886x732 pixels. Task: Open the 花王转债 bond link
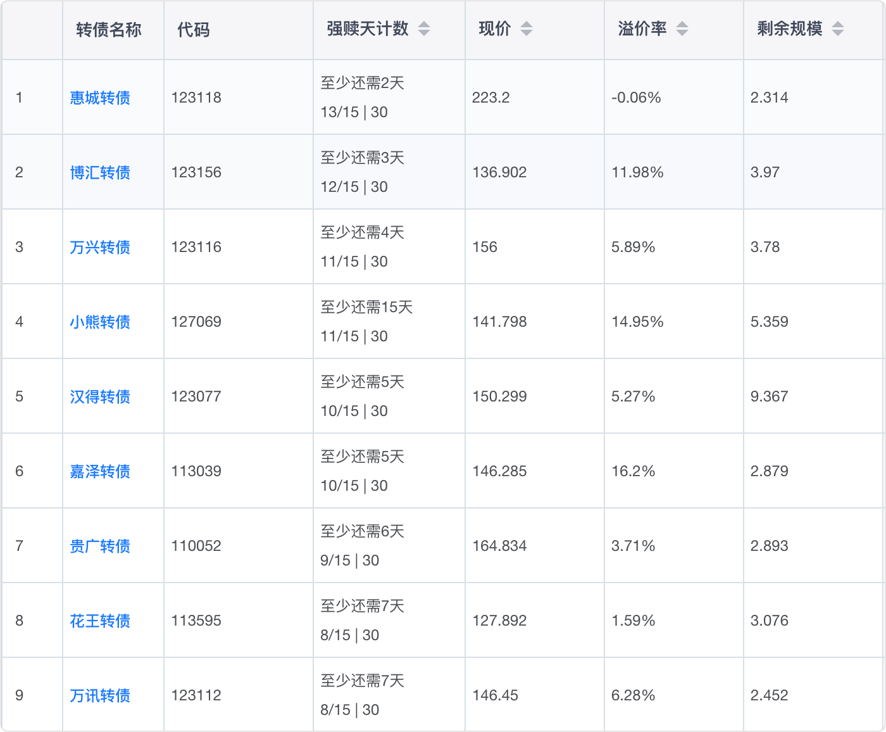[x=100, y=621]
